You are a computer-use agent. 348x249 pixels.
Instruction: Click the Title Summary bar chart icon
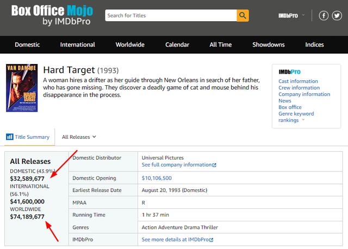(x=10, y=137)
